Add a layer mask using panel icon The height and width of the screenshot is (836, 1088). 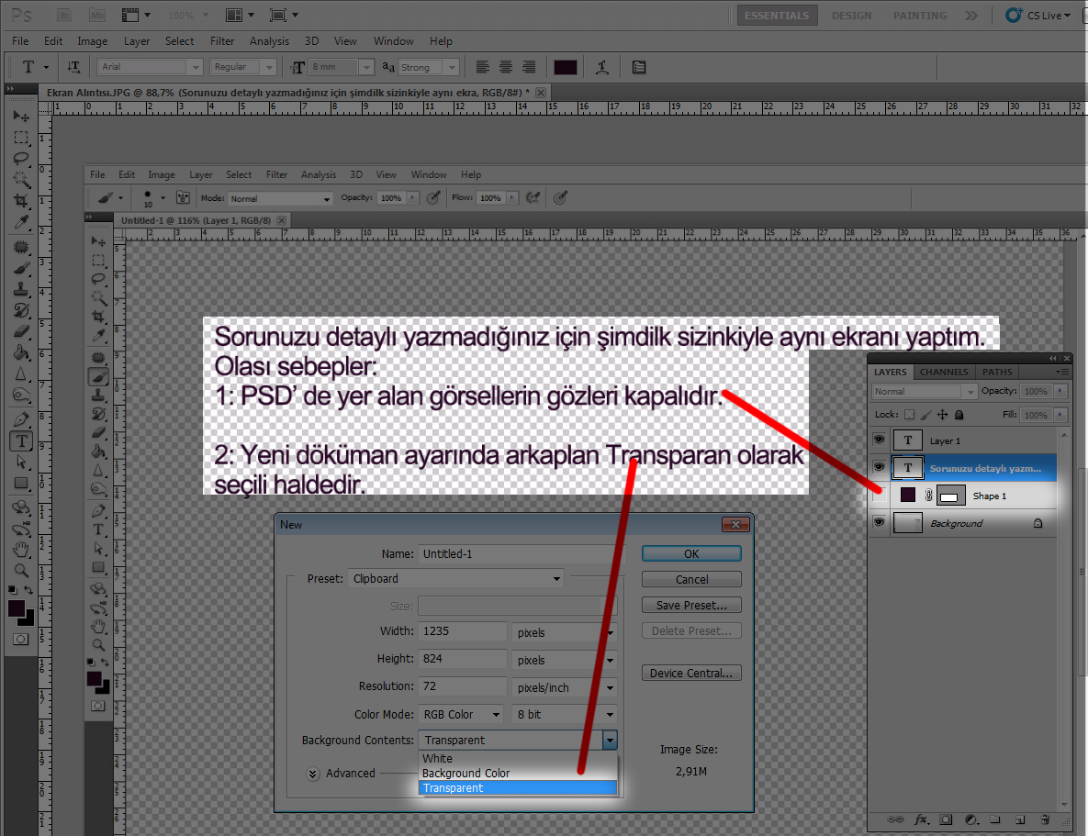coord(946,819)
